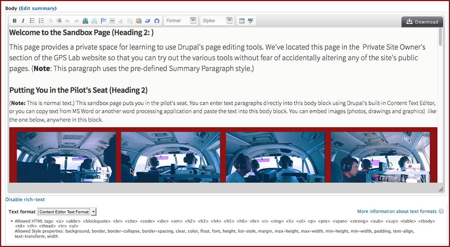The image size is (450, 247).
Task: Insert a bulleted list
Action: [x=33, y=21]
